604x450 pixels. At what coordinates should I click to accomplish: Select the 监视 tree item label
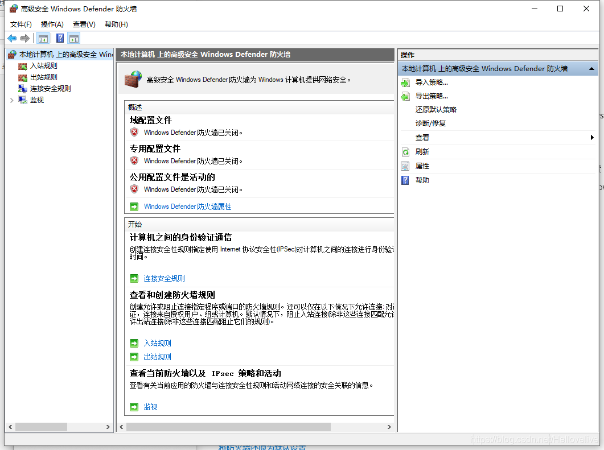tap(37, 100)
